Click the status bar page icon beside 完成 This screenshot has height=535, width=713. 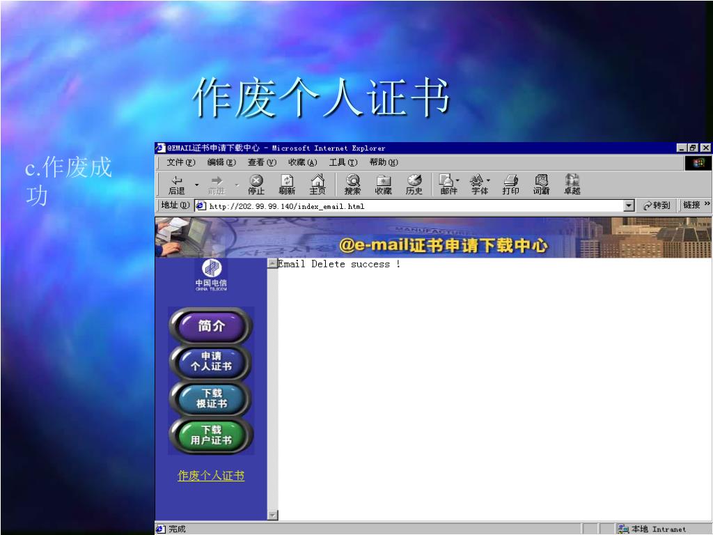click(161, 529)
